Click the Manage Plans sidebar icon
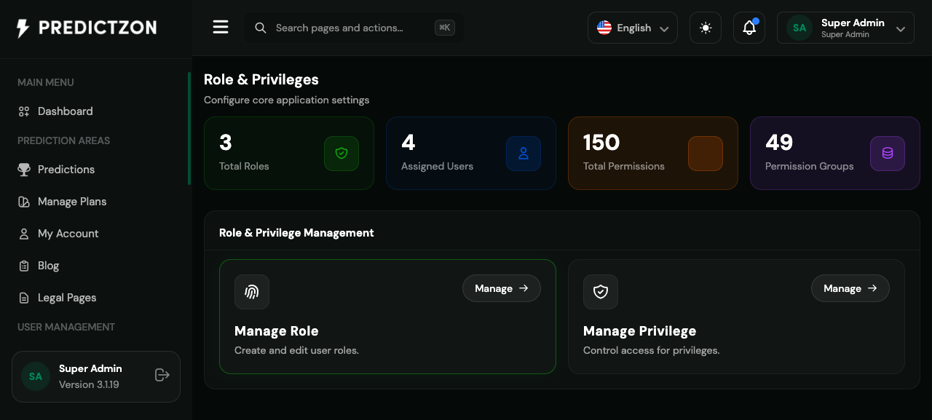Viewport: 932px width, 420px height. (24, 202)
